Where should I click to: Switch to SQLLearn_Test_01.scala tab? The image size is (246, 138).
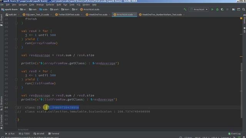[x=37, y=15]
